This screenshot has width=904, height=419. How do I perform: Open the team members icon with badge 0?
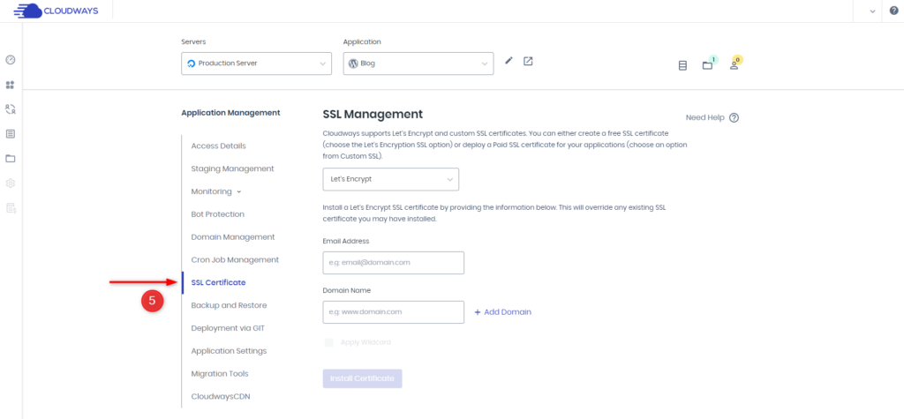pyautogui.click(x=734, y=65)
